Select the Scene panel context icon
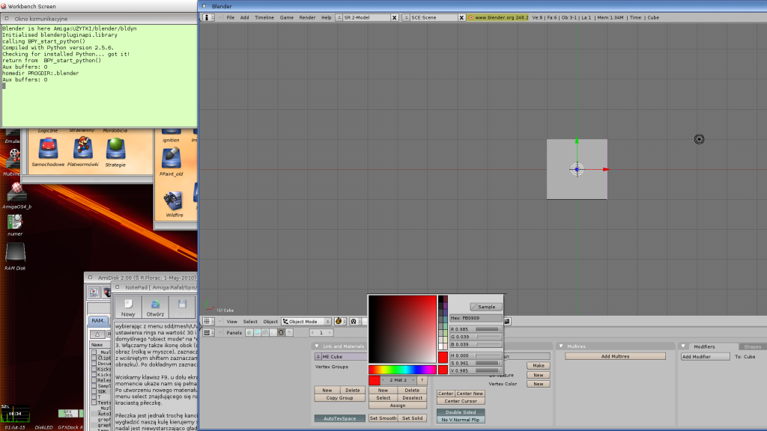Viewport: 767px width, 431px height. click(290, 333)
